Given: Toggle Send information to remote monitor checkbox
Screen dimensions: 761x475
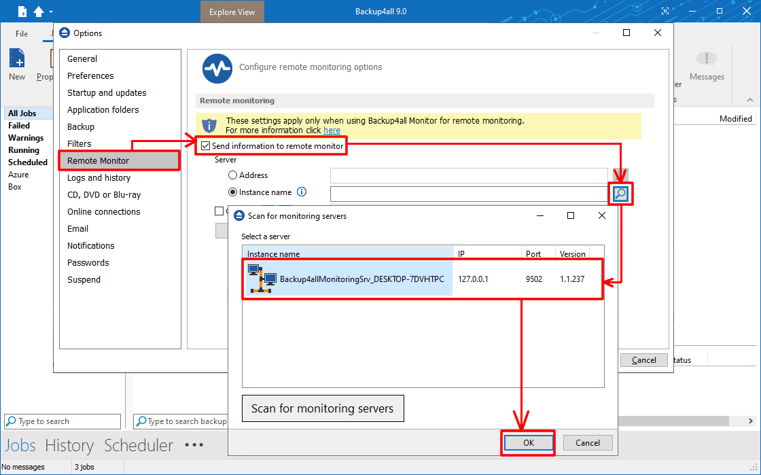Looking at the screenshot, I should 206,145.
